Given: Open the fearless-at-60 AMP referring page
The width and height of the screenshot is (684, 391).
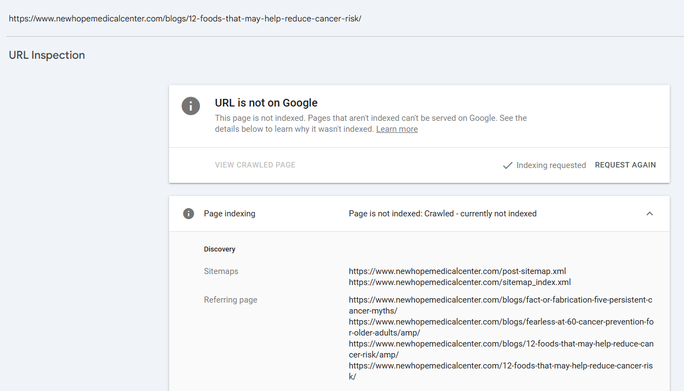Looking at the screenshot, I should pyautogui.click(x=501, y=327).
